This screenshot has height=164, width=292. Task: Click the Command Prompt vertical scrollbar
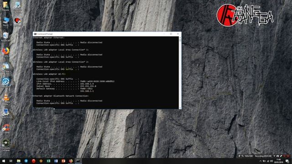pyautogui.click(x=180, y=73)
